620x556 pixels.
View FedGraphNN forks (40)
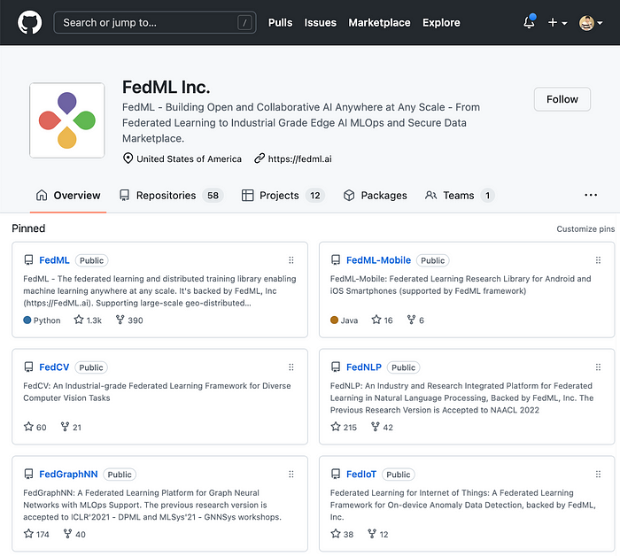point(74,534)
